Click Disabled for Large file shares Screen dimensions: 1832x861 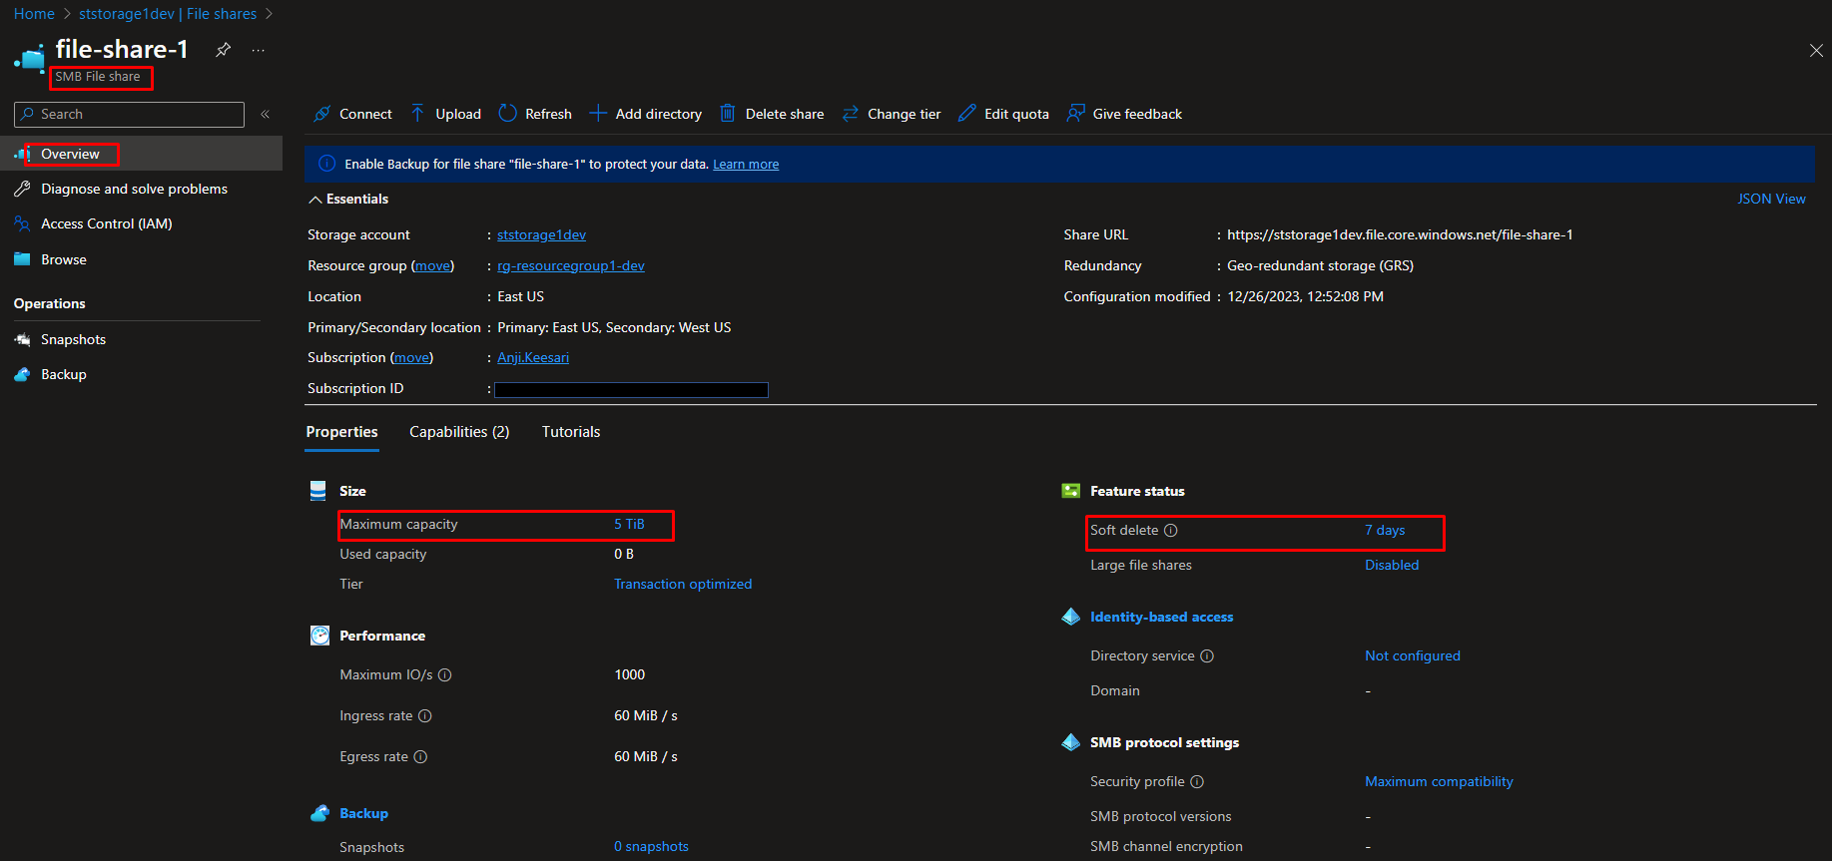(x=1392, y=565)
